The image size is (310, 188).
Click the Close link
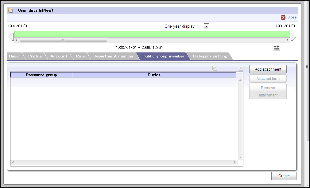click(x=292, y=17)
